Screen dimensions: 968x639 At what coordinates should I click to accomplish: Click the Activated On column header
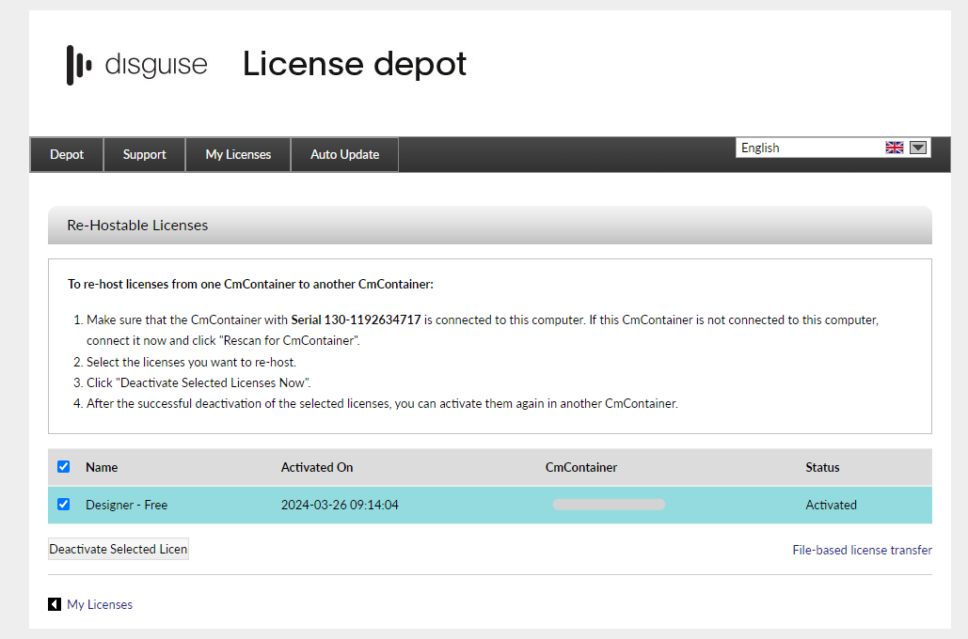(x=317, y=467)
